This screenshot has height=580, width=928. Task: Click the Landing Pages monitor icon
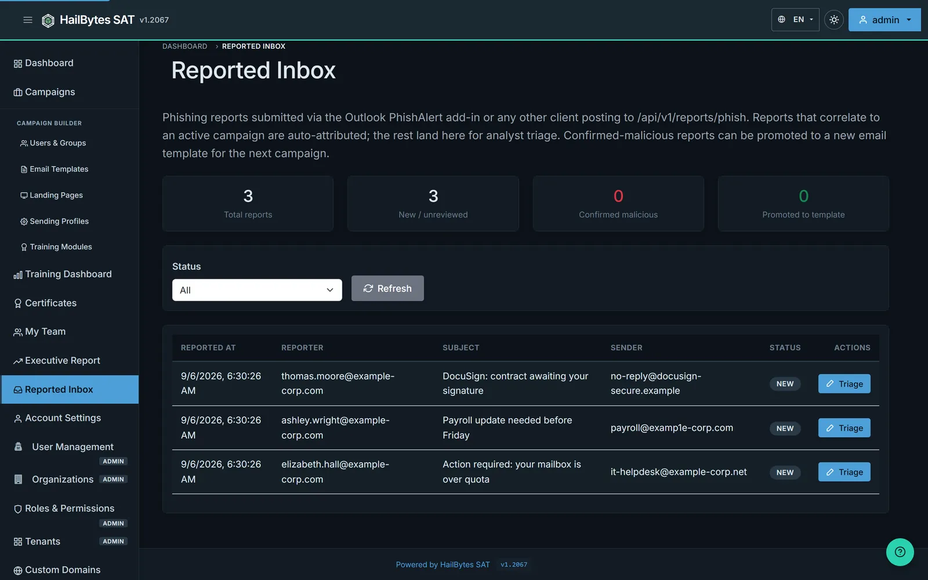click(x=24, y=195)
